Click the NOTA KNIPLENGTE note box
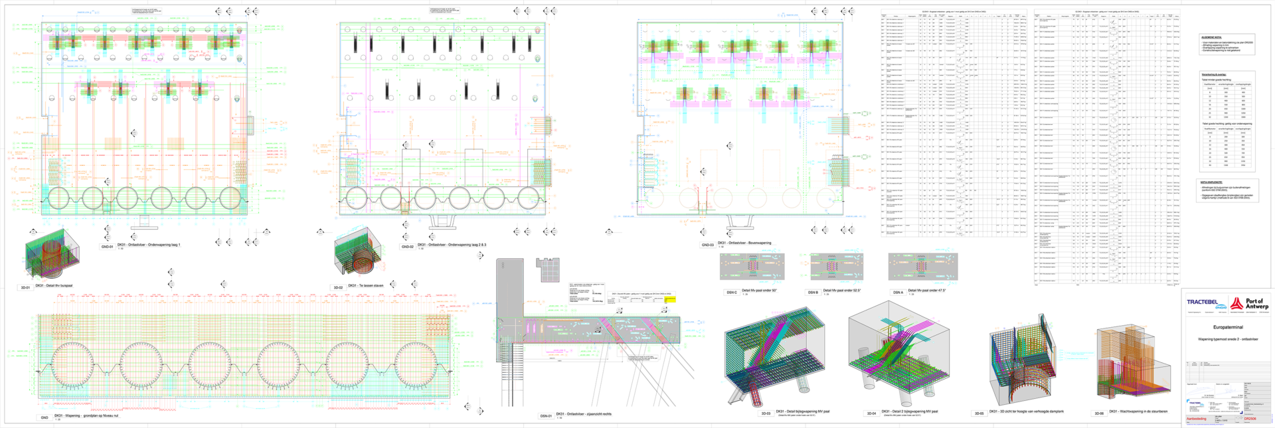Screen dimensions: 1275x428 tap(1227, 190)
